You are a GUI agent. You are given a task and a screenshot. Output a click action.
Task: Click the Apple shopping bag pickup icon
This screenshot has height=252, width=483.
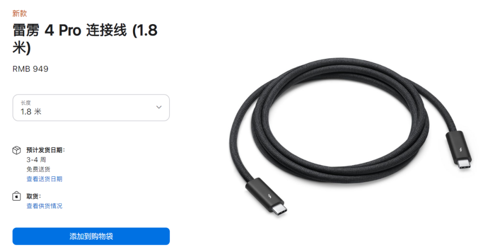17,196
